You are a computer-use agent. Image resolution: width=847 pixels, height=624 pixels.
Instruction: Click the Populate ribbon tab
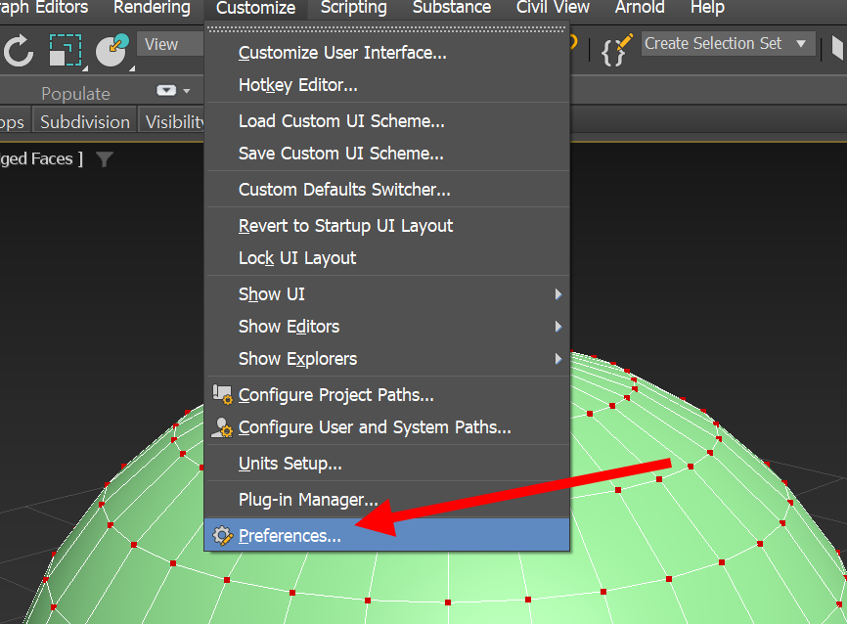click(x=75, y=94)
